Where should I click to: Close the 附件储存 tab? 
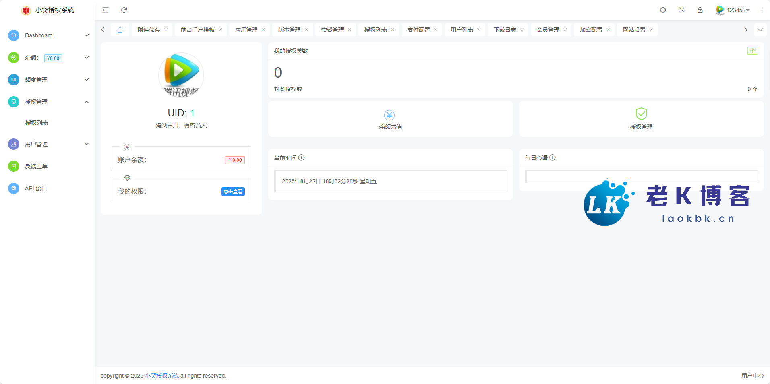pos(166,30)
